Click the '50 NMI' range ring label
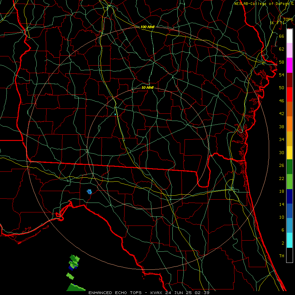 point(147,88)
